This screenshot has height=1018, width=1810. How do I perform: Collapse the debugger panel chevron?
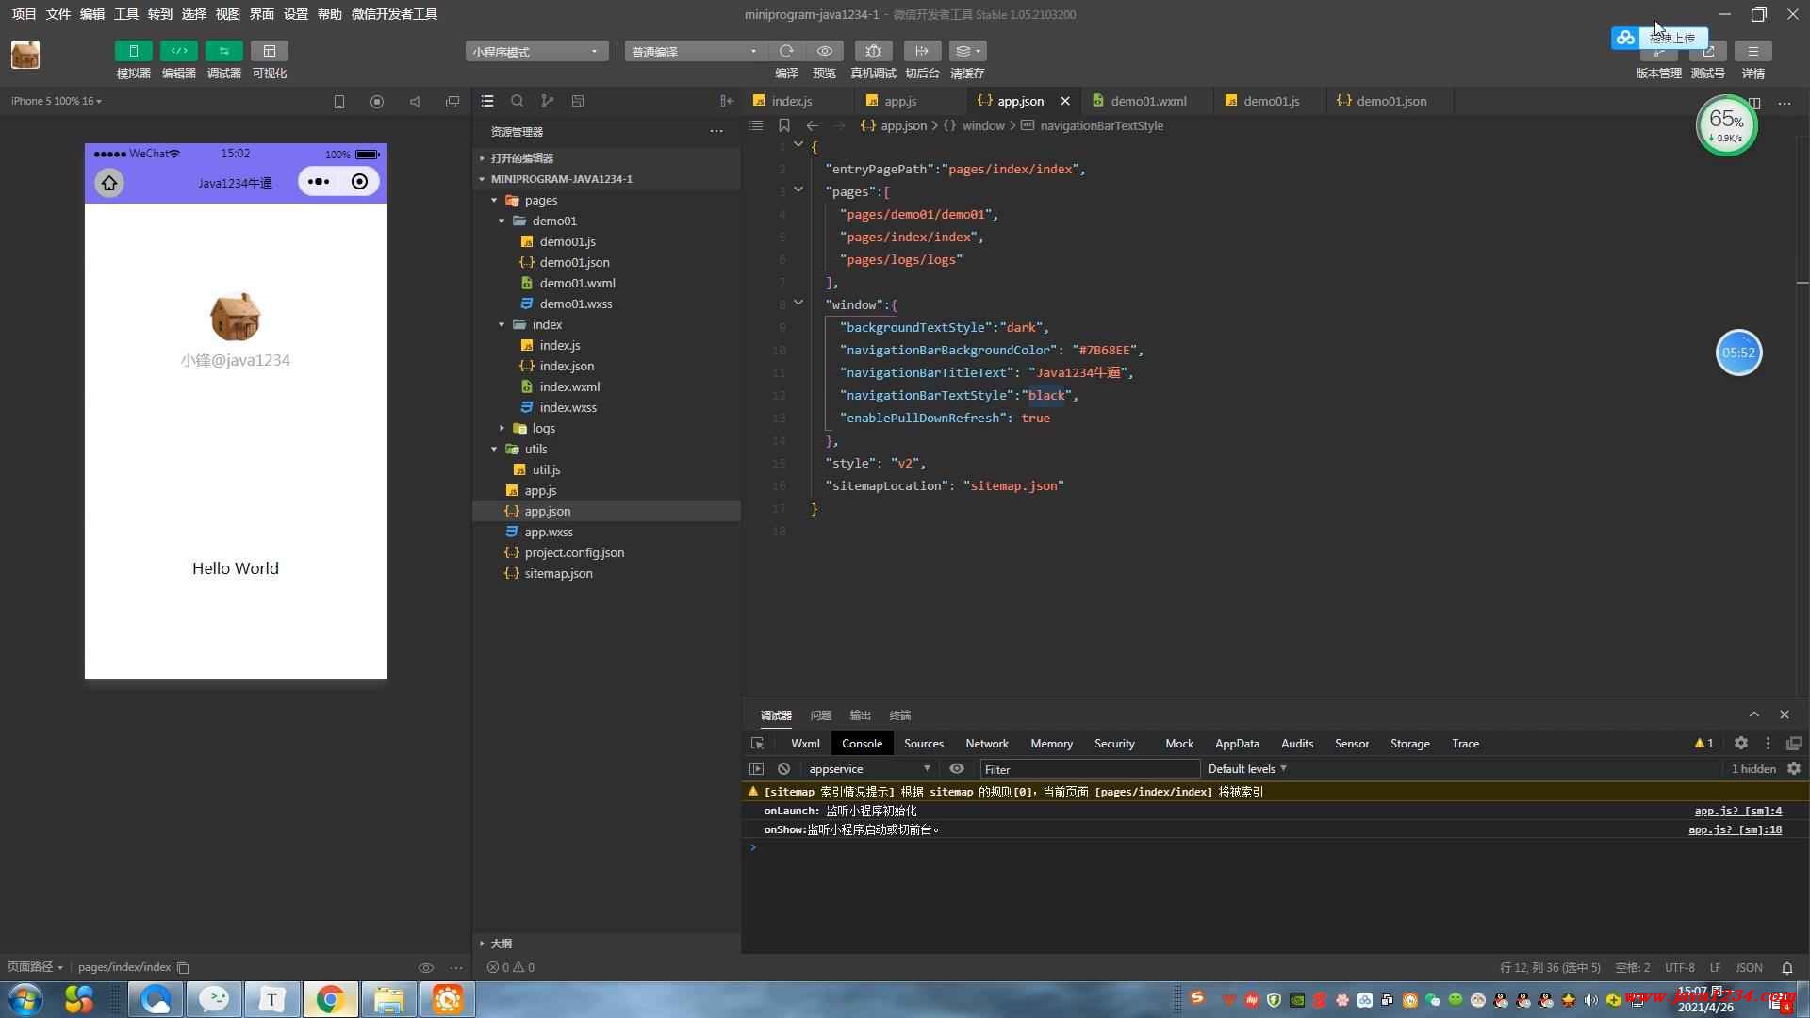(1754, 714)
